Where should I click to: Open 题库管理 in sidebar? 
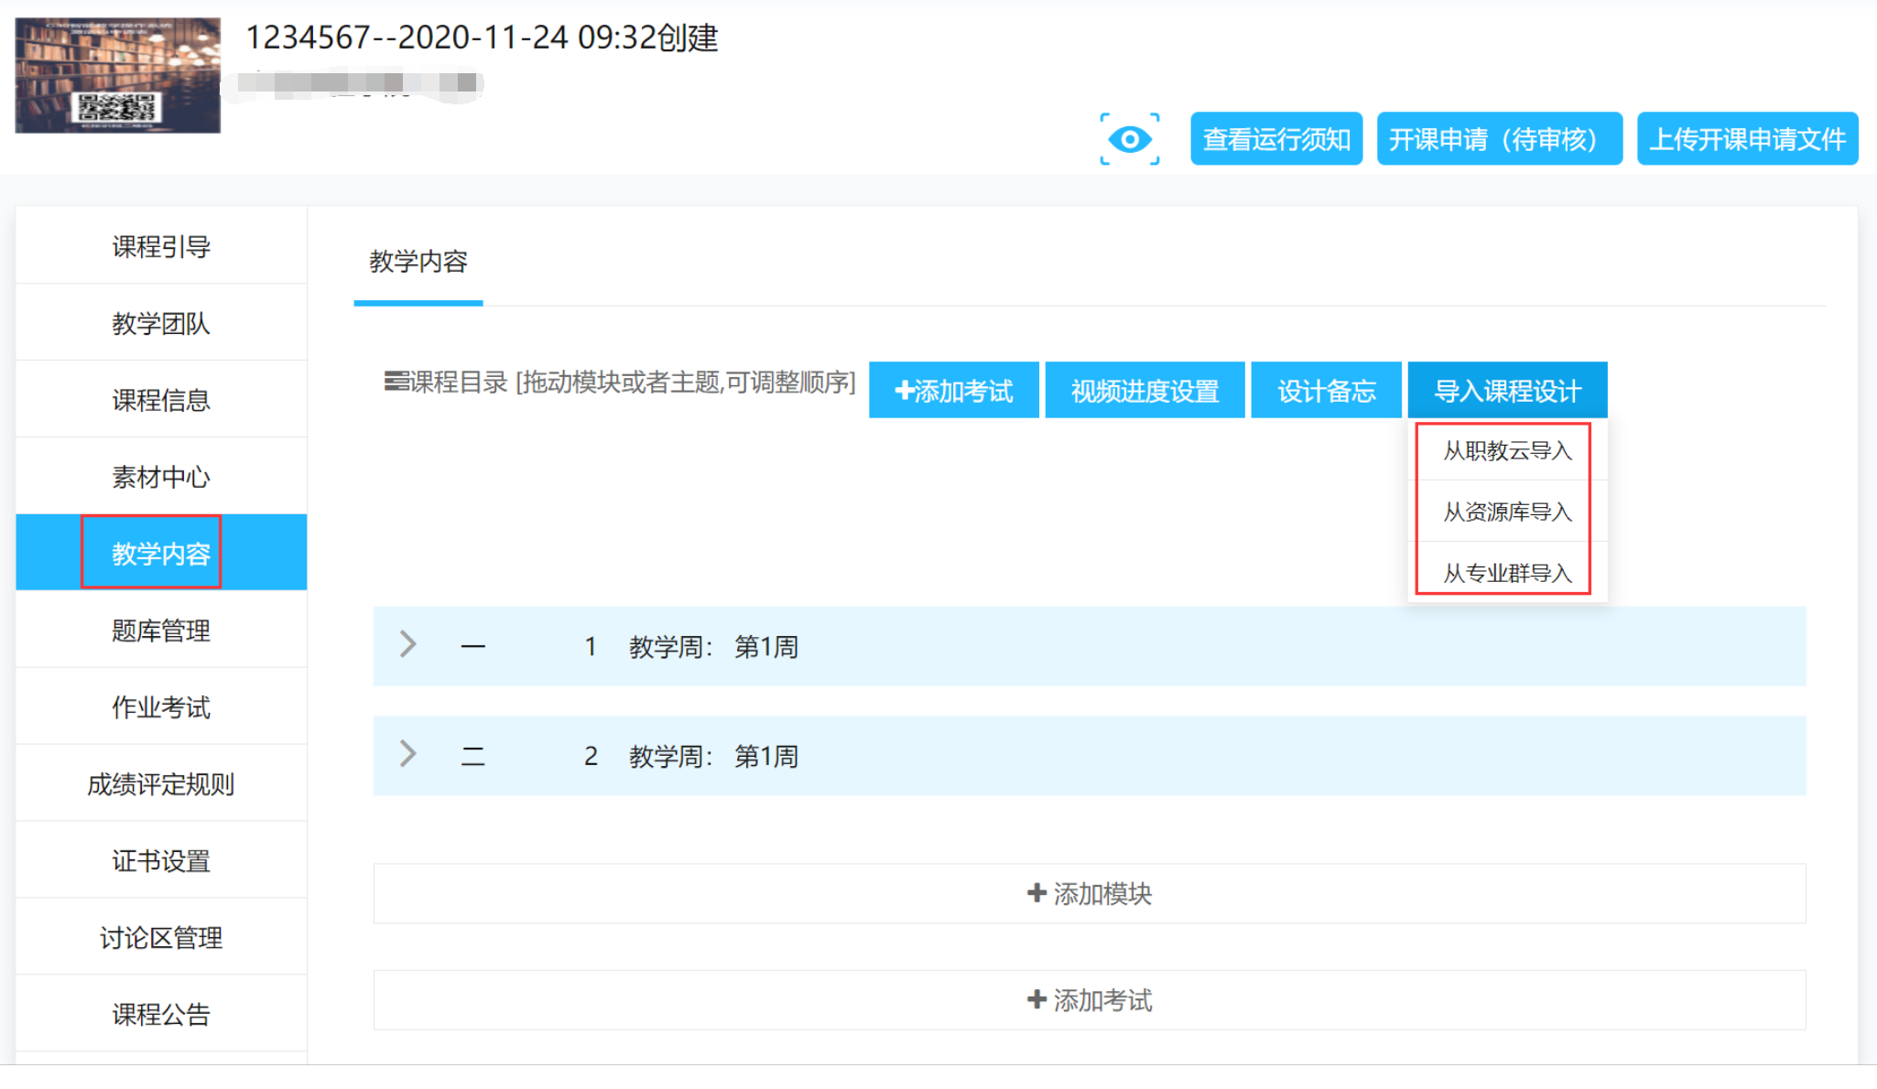click(161, 631)
